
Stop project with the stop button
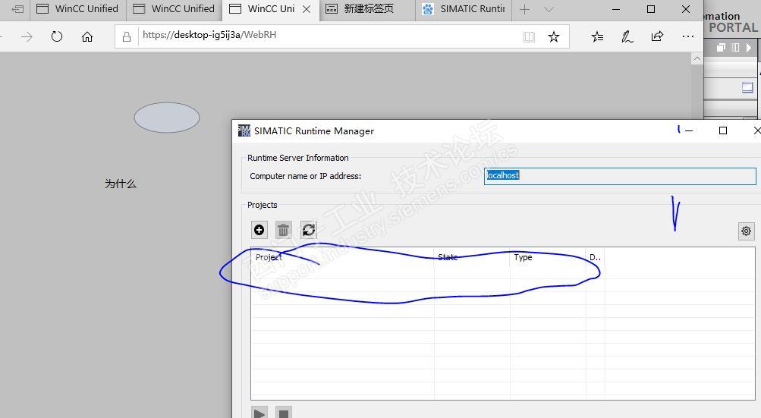(x=284, y=413)
